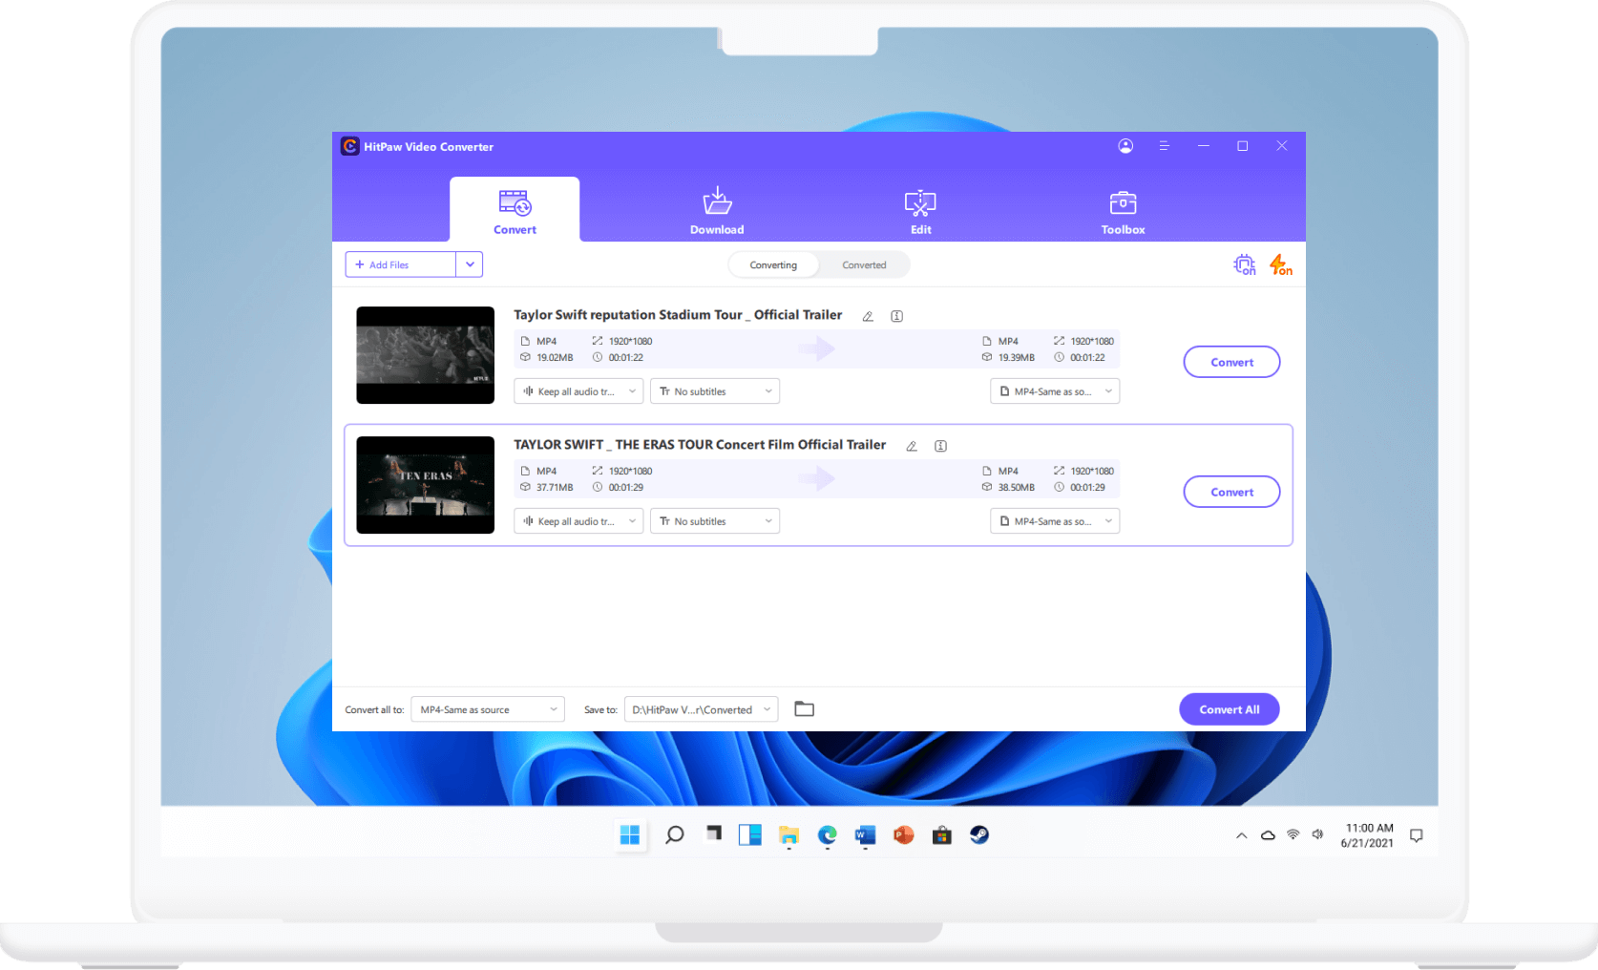View file info for Eras Tour Concert Film
The height and width of the screenshot is (970, 1598).
pos(940,445)
